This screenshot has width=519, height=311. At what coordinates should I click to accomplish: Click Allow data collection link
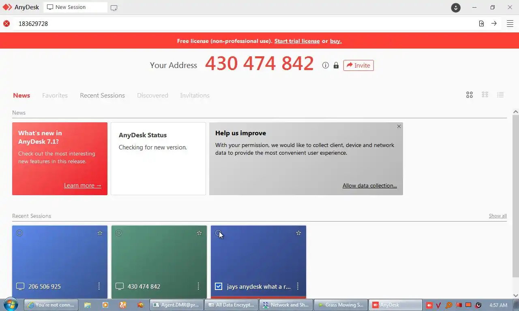[x=370, y=185]
